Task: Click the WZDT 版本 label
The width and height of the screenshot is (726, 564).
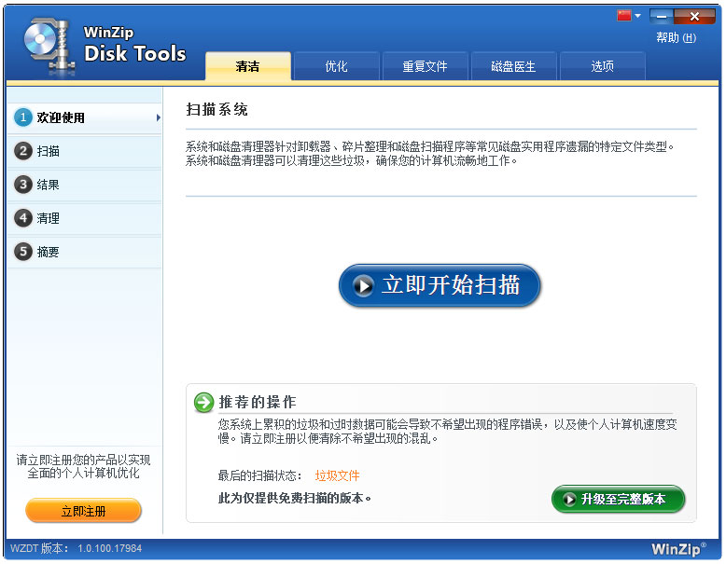Action: 39,549
